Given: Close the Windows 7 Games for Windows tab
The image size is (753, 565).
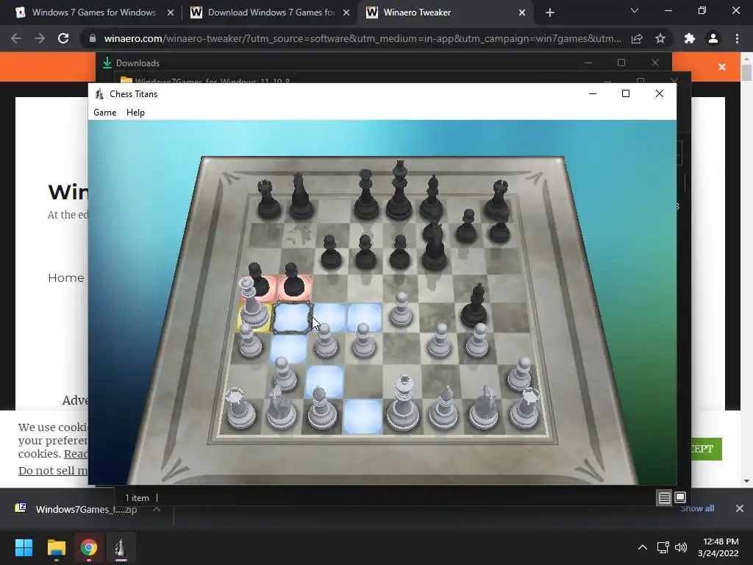Looking at the screenshot, I should 171,13.
